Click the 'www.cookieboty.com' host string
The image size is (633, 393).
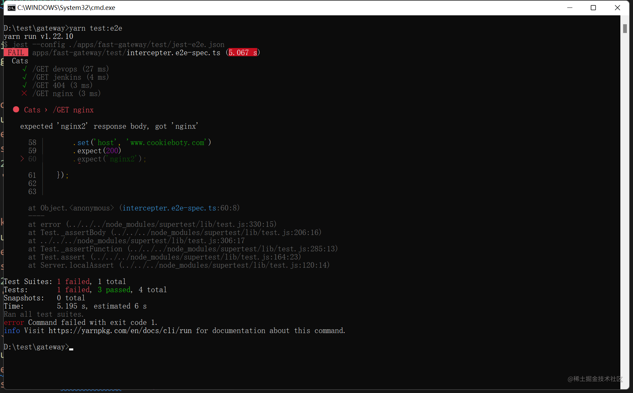tap(167, 142)
